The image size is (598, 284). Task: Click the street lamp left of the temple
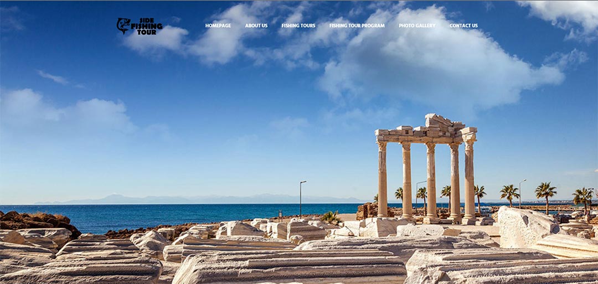tap(301, 198)
